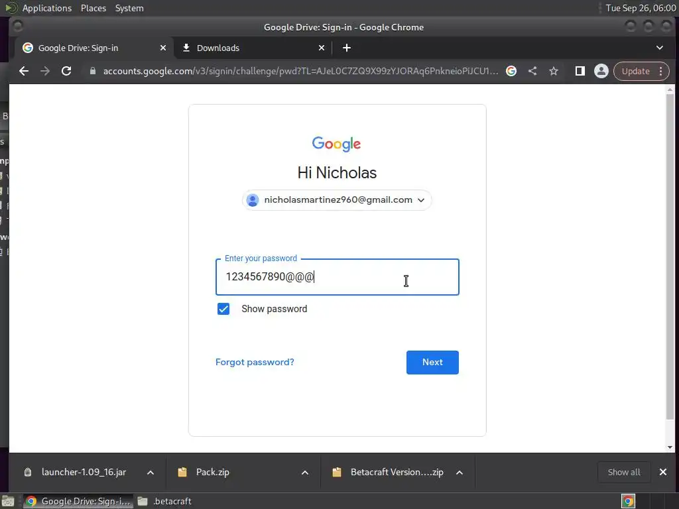The width and height of the screenshot is (679, 509).
Task: Click the Next button
Action: tap(432, 363)
